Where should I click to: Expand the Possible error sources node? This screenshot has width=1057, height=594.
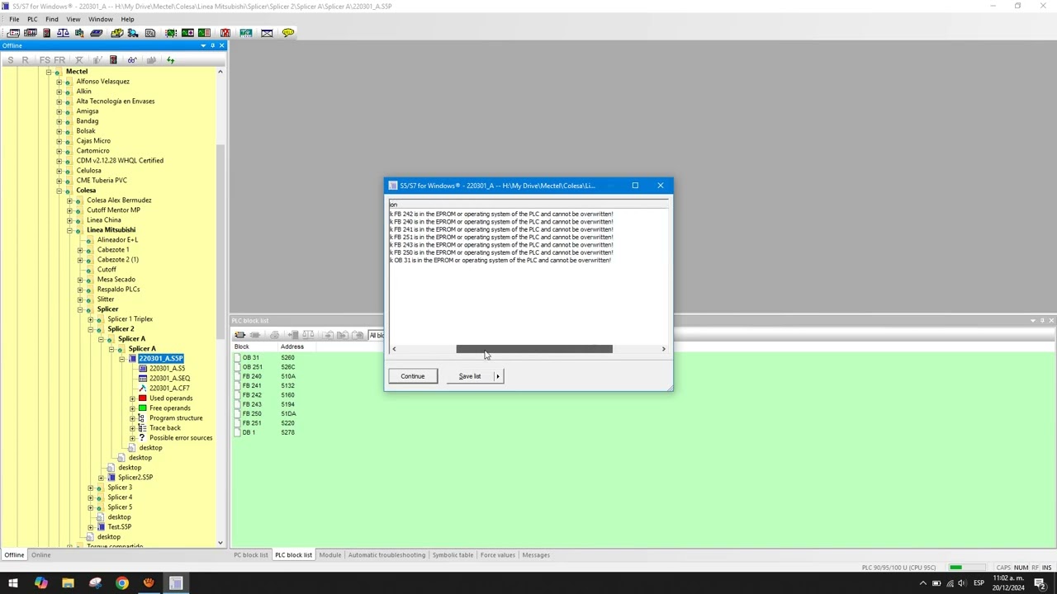pos(132,438)
